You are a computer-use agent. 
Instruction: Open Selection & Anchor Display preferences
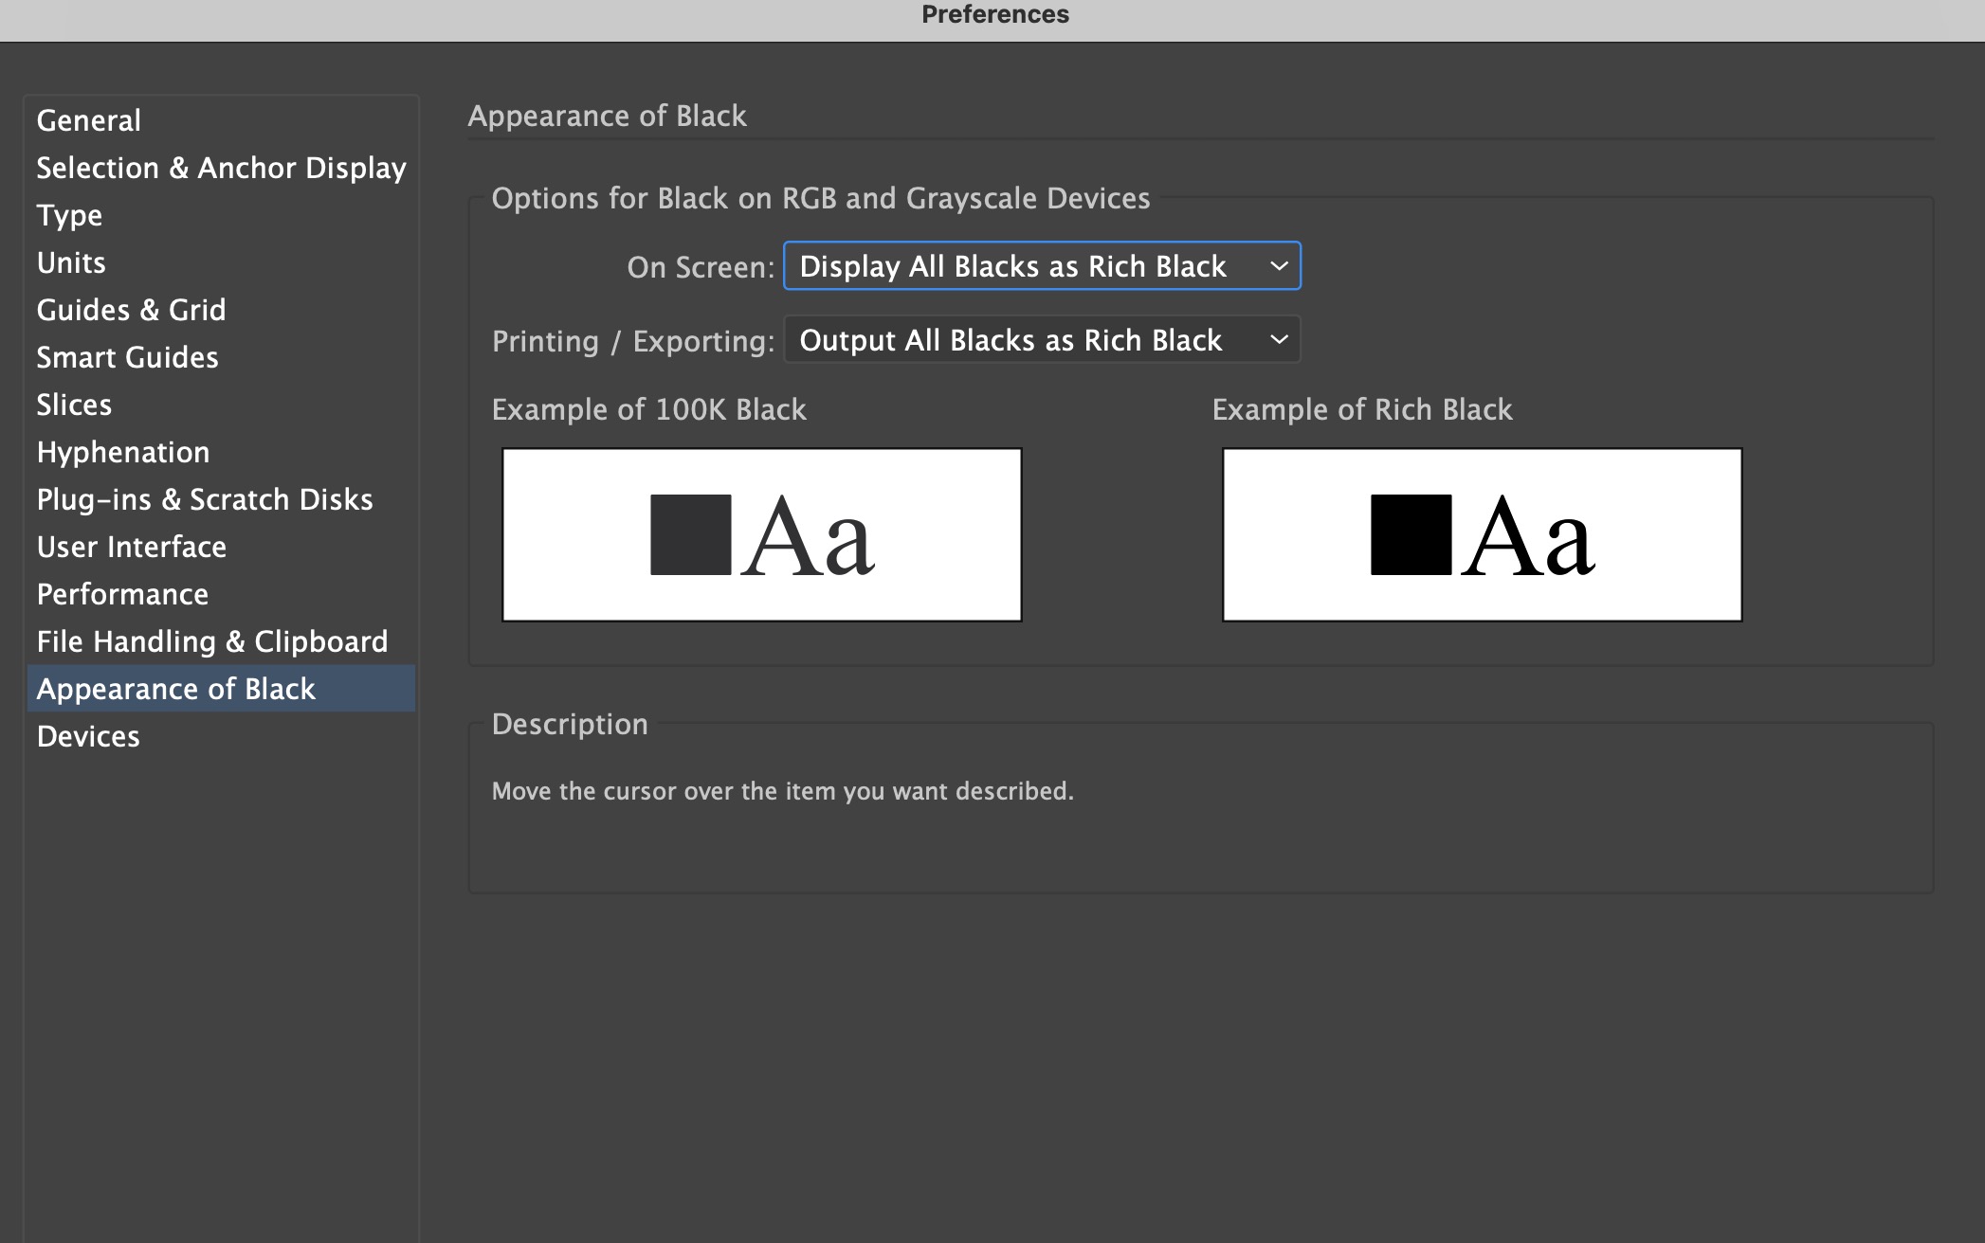point(221,168)
